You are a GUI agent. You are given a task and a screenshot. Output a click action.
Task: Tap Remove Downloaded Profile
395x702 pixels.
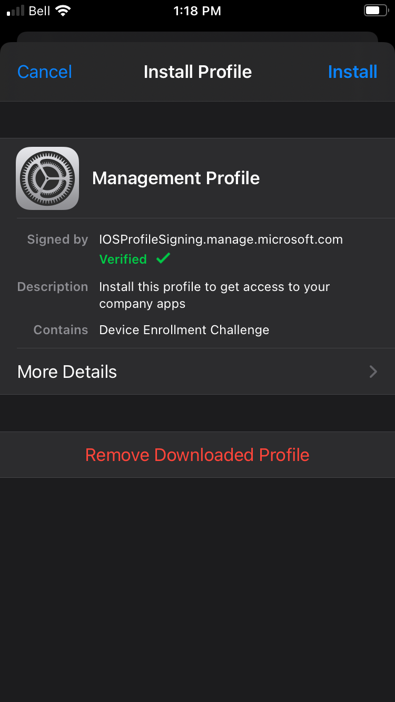[x=197, y=455]
